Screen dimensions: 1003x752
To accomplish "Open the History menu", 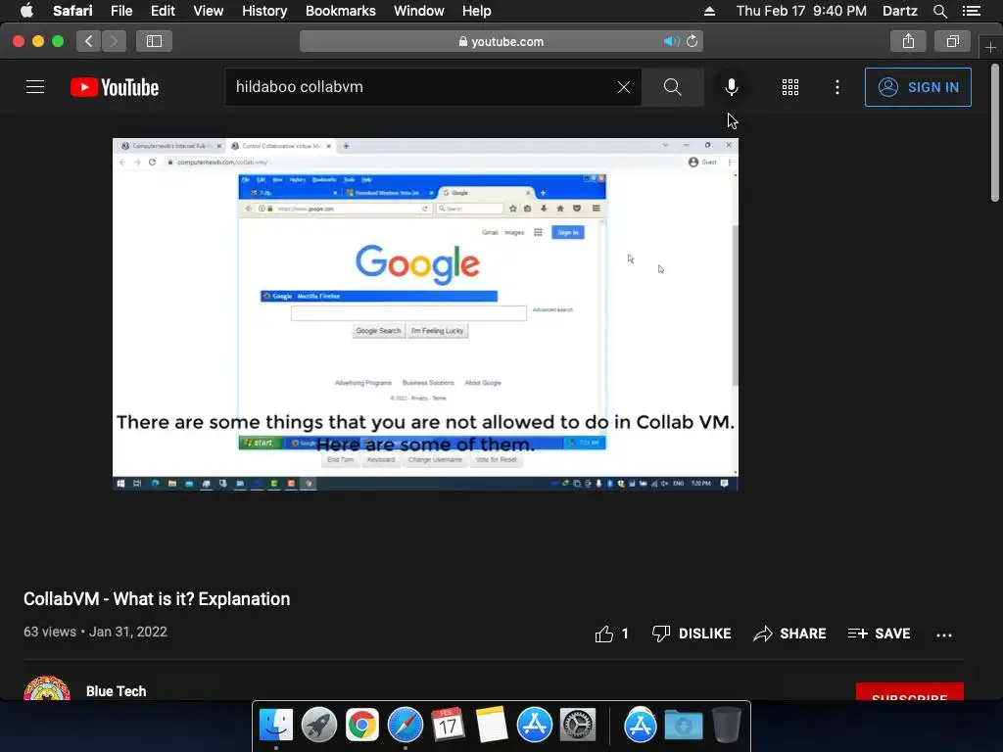I will click(264, 11).
